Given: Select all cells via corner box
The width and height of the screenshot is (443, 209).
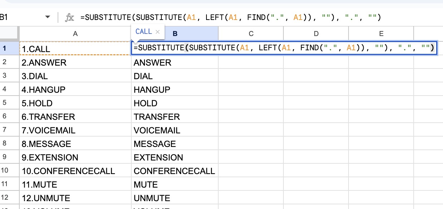Looking at the screenshot, I should (9, 34).
